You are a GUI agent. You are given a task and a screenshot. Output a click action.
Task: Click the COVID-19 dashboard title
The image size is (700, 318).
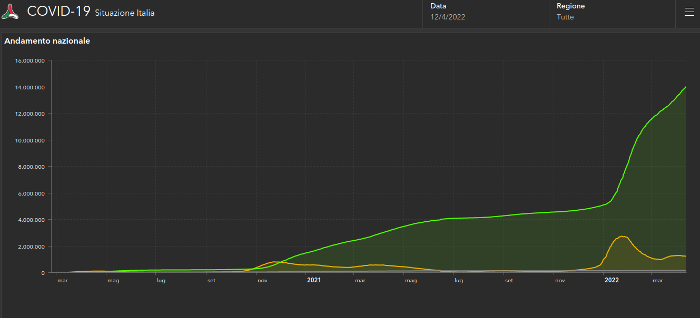(x=58, y=12)
